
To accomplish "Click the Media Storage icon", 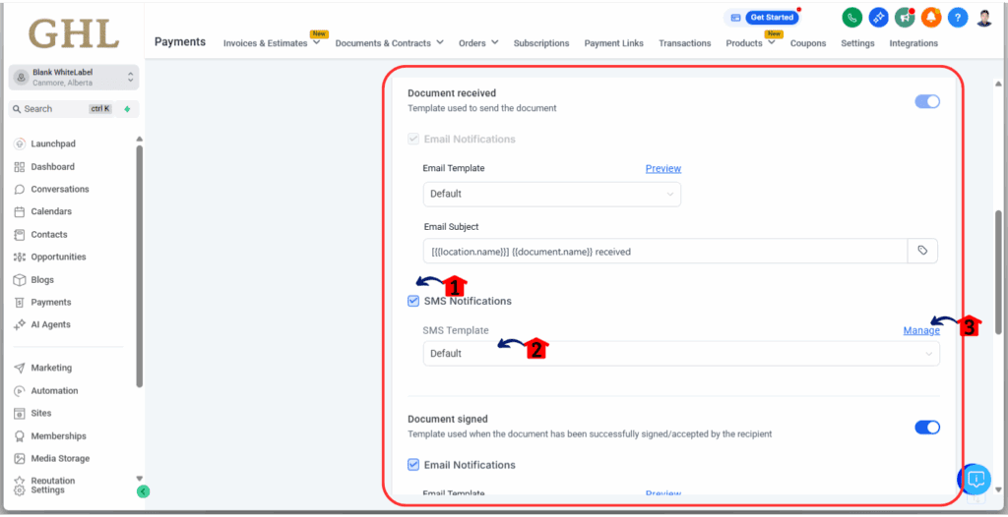I will coord(20,459).
